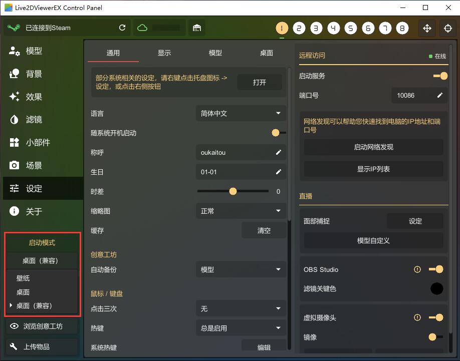The image size is (460, 361).
Task: Edit the 端口号 port number pencil icon
Action: [x=440, y=95]
